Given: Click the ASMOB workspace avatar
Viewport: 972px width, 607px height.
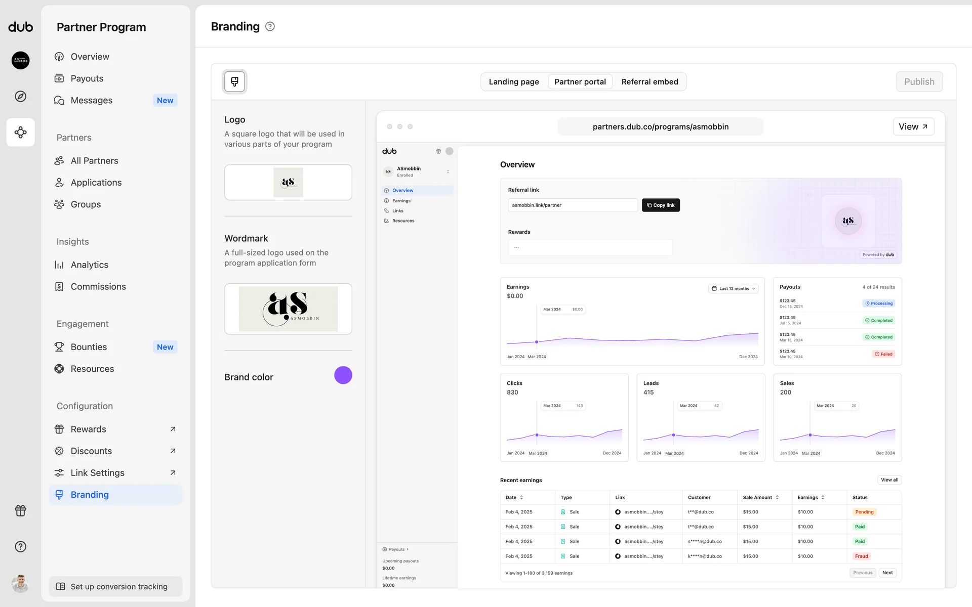Looking at the screenshot, I should tap(20, 60).
